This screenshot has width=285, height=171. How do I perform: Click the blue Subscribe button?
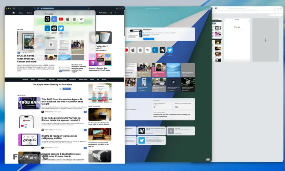[67, 89]
